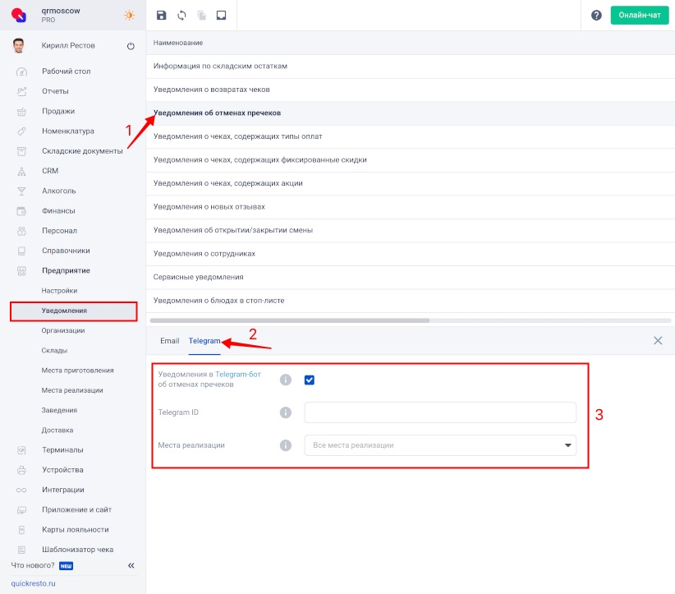Click the power logout icon
The image size is (675, 594).
(131, 46)
